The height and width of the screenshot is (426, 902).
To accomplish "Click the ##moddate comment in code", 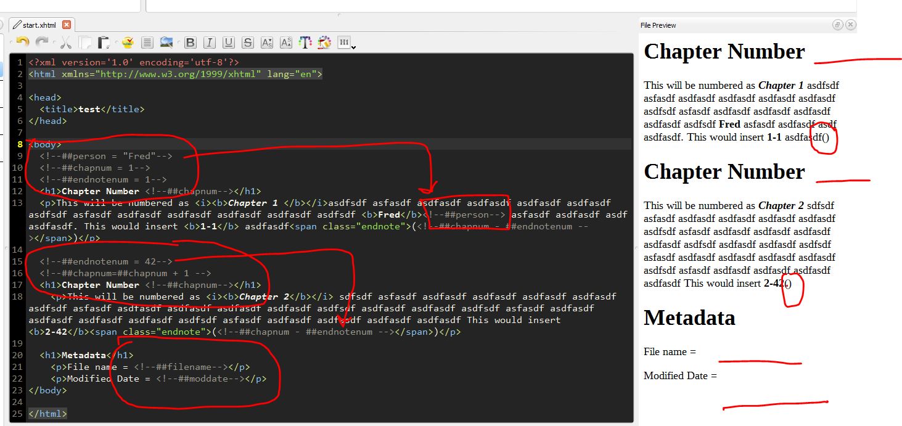I will coord(201,379).
